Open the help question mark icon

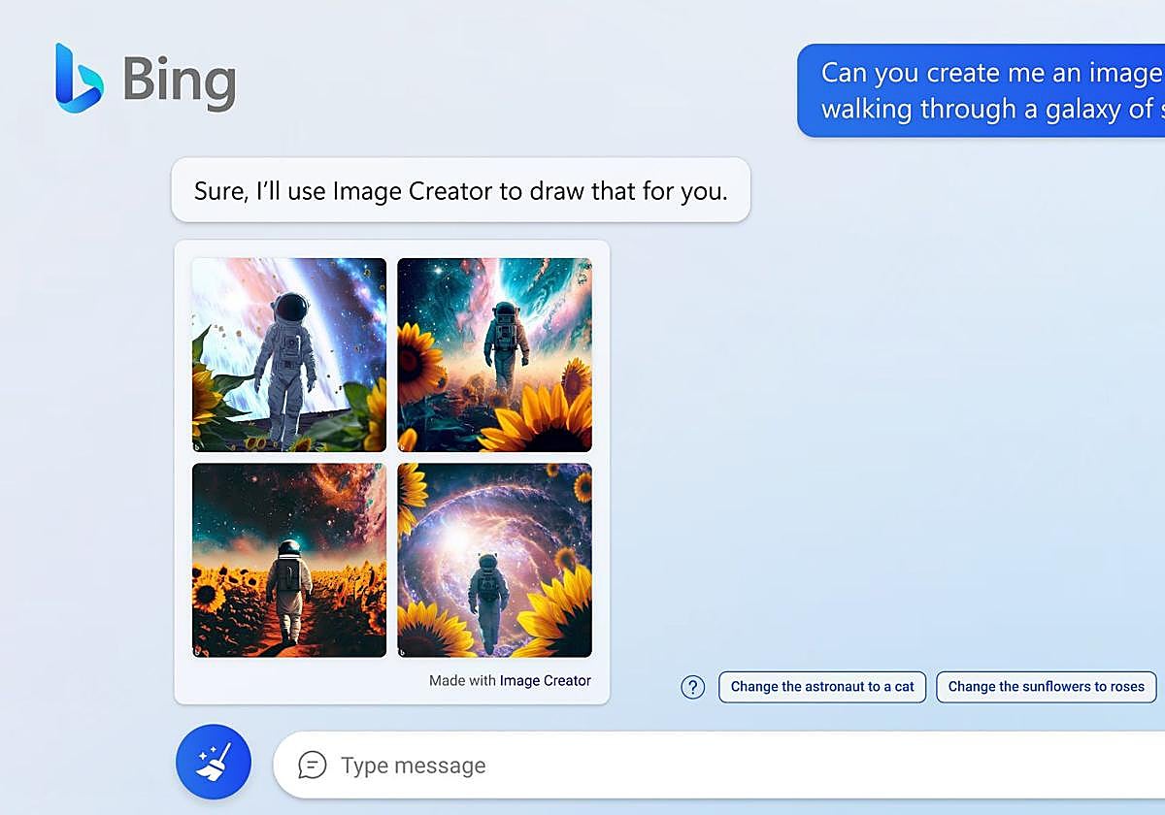click(x=692, y=687)
